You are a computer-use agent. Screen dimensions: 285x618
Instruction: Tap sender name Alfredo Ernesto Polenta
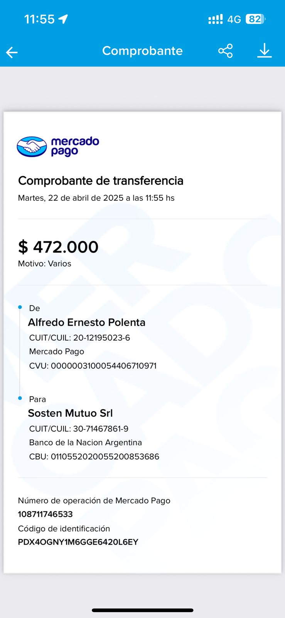click(87, 323)
